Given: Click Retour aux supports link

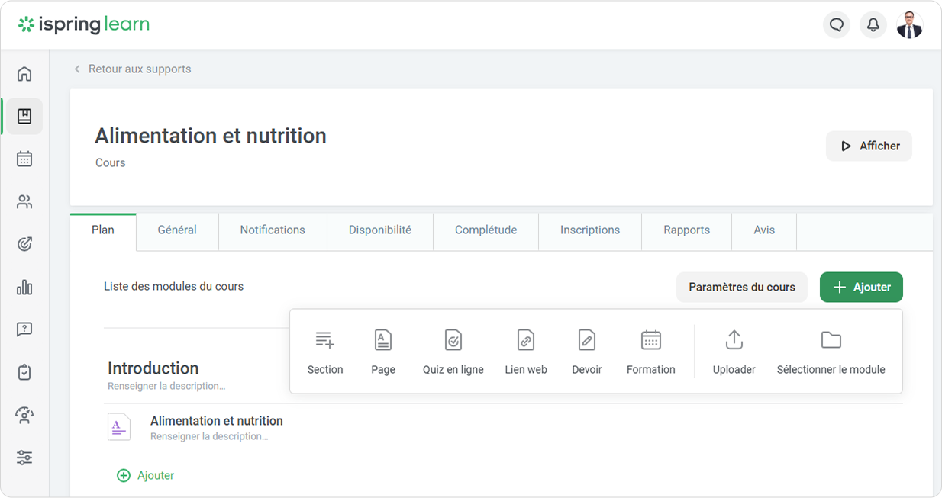Looking at the screenshot, I should point(139,69).
